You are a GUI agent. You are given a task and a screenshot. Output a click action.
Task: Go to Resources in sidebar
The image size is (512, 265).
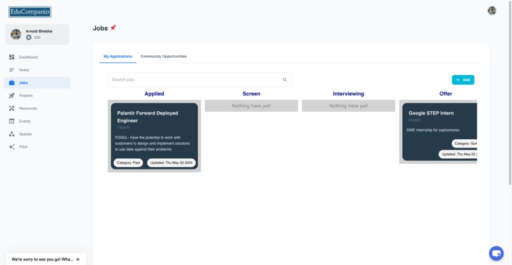point(37,108)
